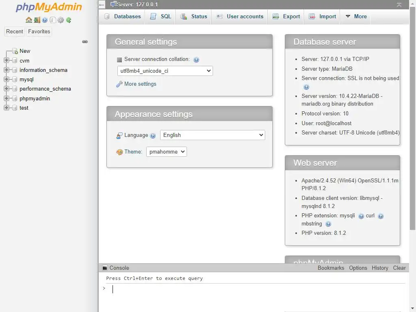Open the Status tab
Screen dimensions: 416x312
[x=194, y=16]
